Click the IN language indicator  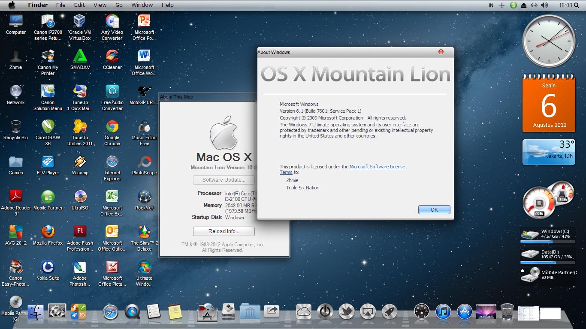[x=491, y=5]
